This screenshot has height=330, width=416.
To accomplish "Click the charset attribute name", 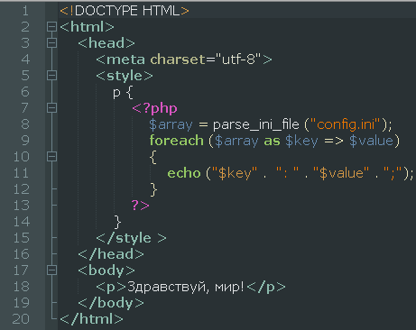I will [x=178, y=60].
